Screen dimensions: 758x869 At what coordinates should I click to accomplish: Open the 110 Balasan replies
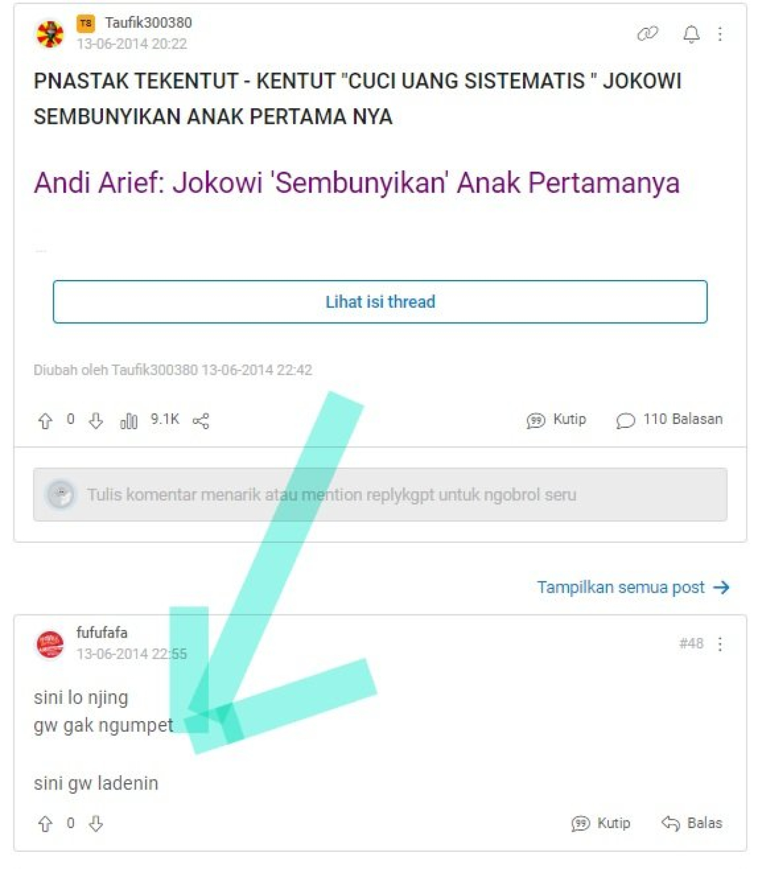tap(669, 420)
